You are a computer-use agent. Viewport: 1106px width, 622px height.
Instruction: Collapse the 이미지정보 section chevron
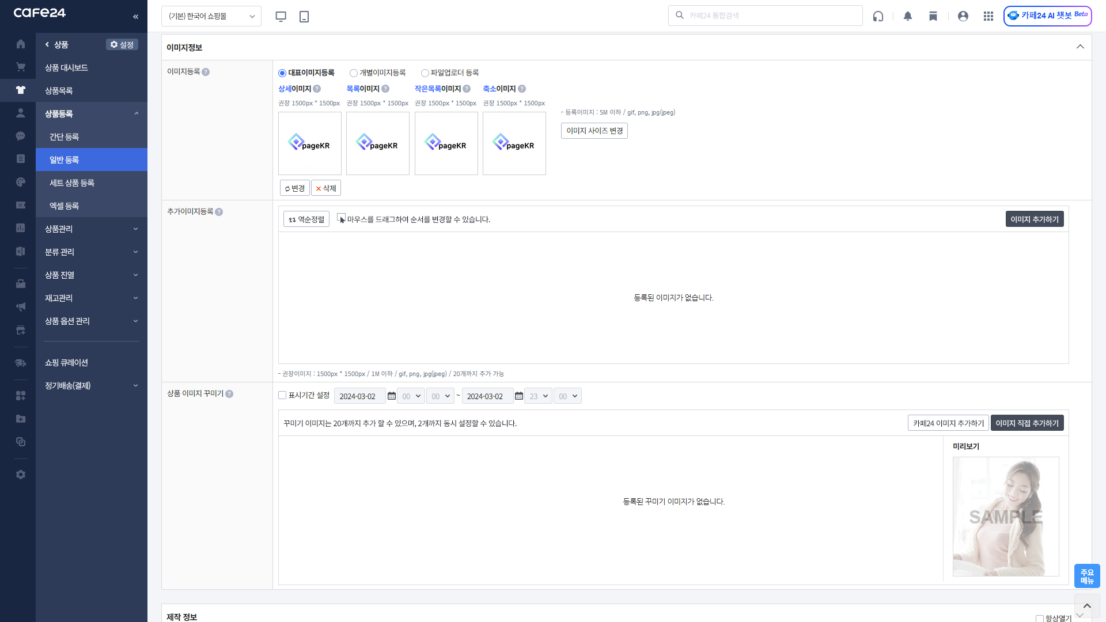coord(1080,47)
